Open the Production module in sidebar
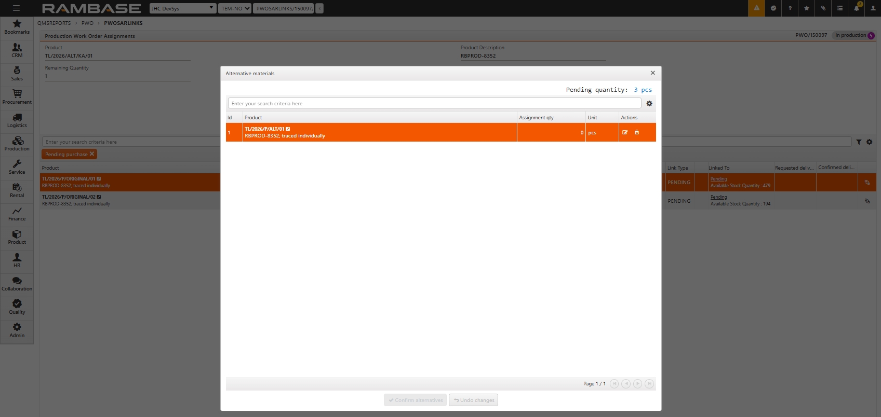The width and height of the screenshot is (881, 417). 17,144
